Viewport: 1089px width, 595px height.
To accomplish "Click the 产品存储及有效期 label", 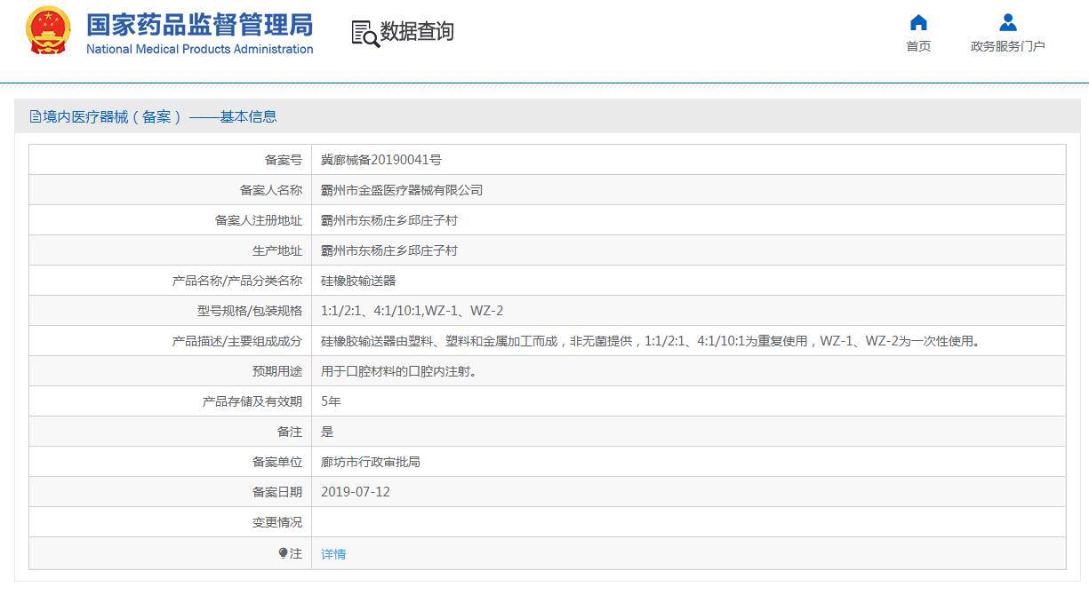I will pos(252,401).
